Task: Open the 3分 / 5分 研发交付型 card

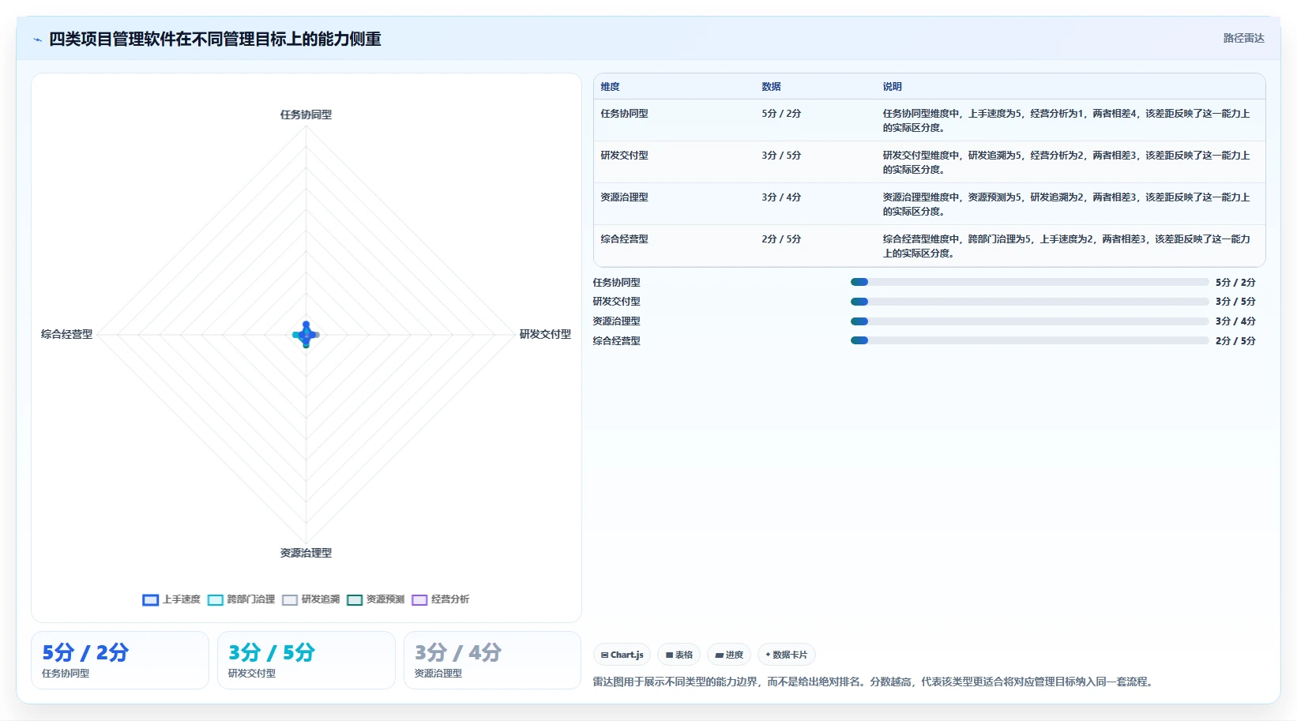Action: (306, 660)
